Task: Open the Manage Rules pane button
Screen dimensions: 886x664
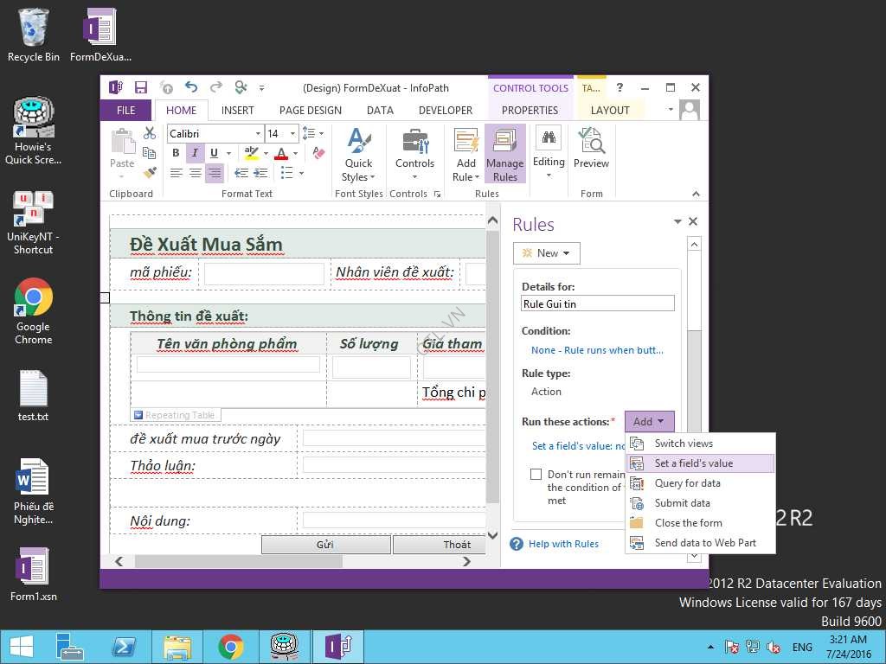Action: tap(504, 154)
